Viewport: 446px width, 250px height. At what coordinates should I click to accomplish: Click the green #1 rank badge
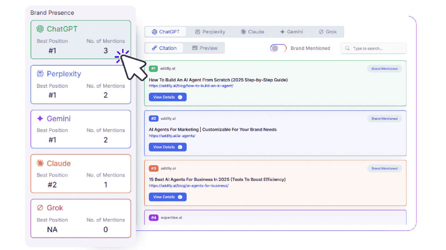click(153, 69)
